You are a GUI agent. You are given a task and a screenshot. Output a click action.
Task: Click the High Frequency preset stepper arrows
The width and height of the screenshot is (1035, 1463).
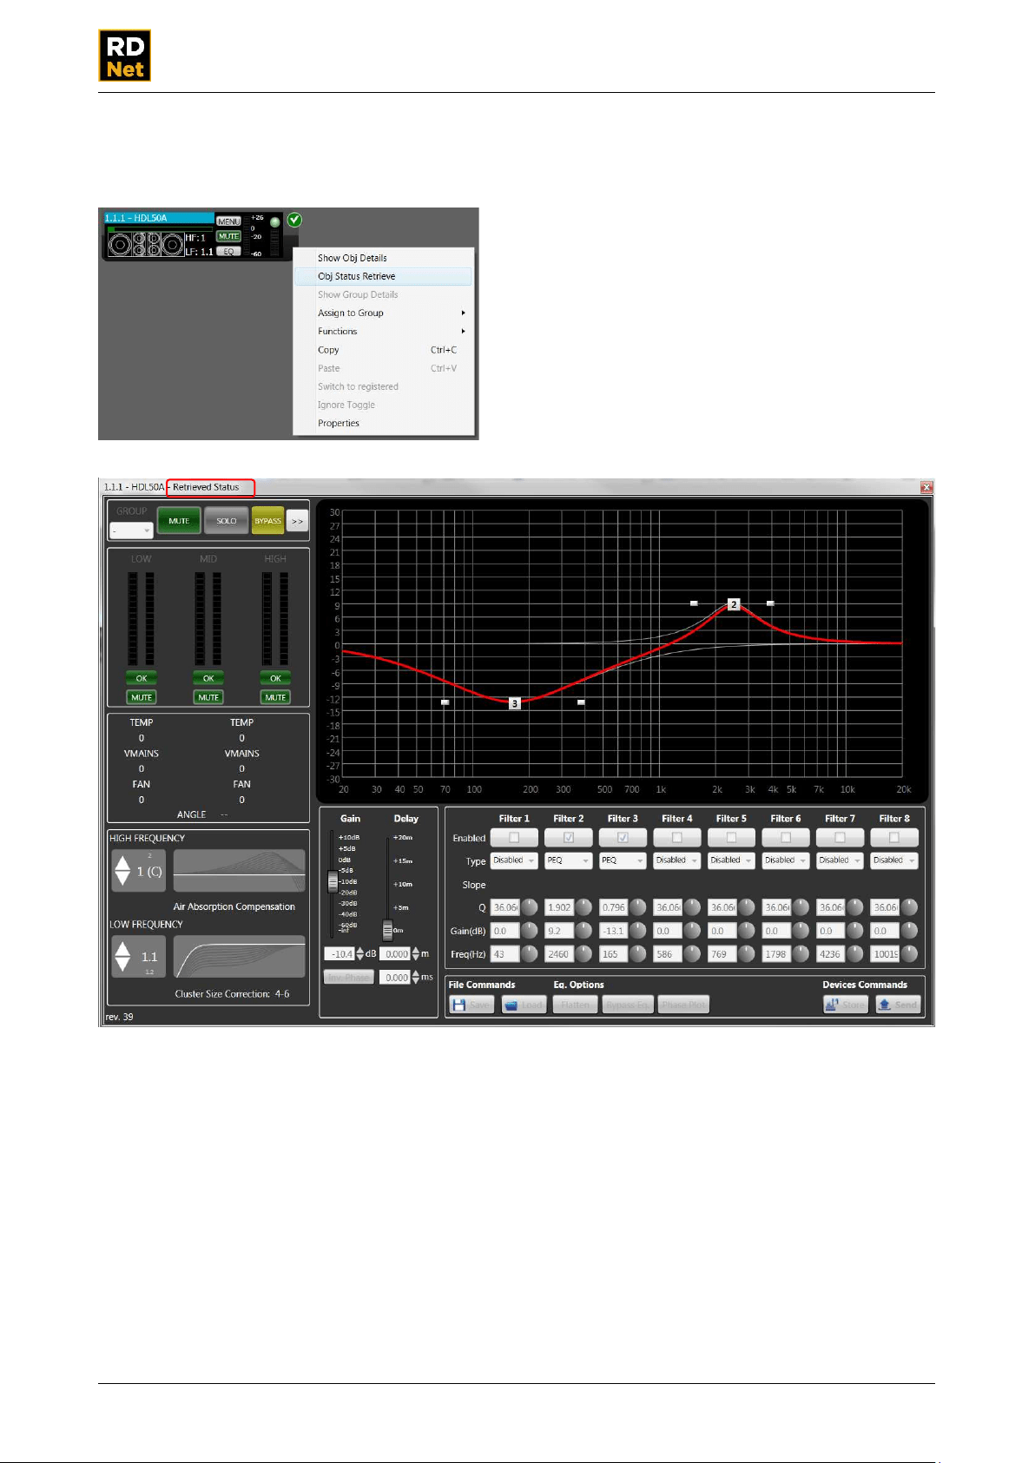122,871
